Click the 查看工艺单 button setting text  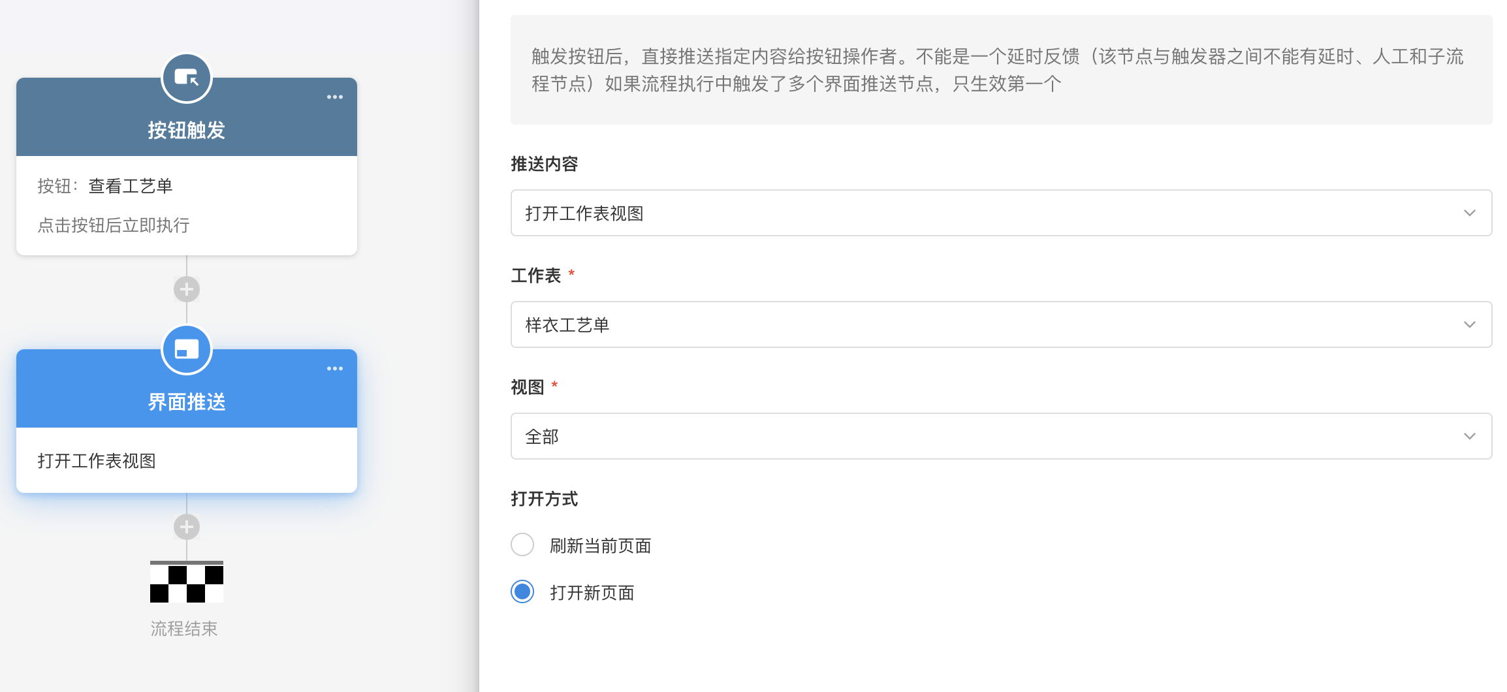[x=131, y=186]
